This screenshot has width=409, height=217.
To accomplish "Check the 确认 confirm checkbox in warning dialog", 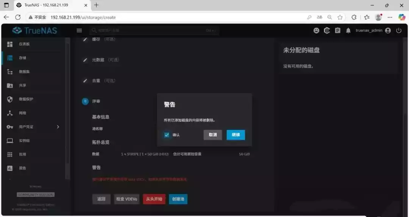I will (x=167, y=135).
